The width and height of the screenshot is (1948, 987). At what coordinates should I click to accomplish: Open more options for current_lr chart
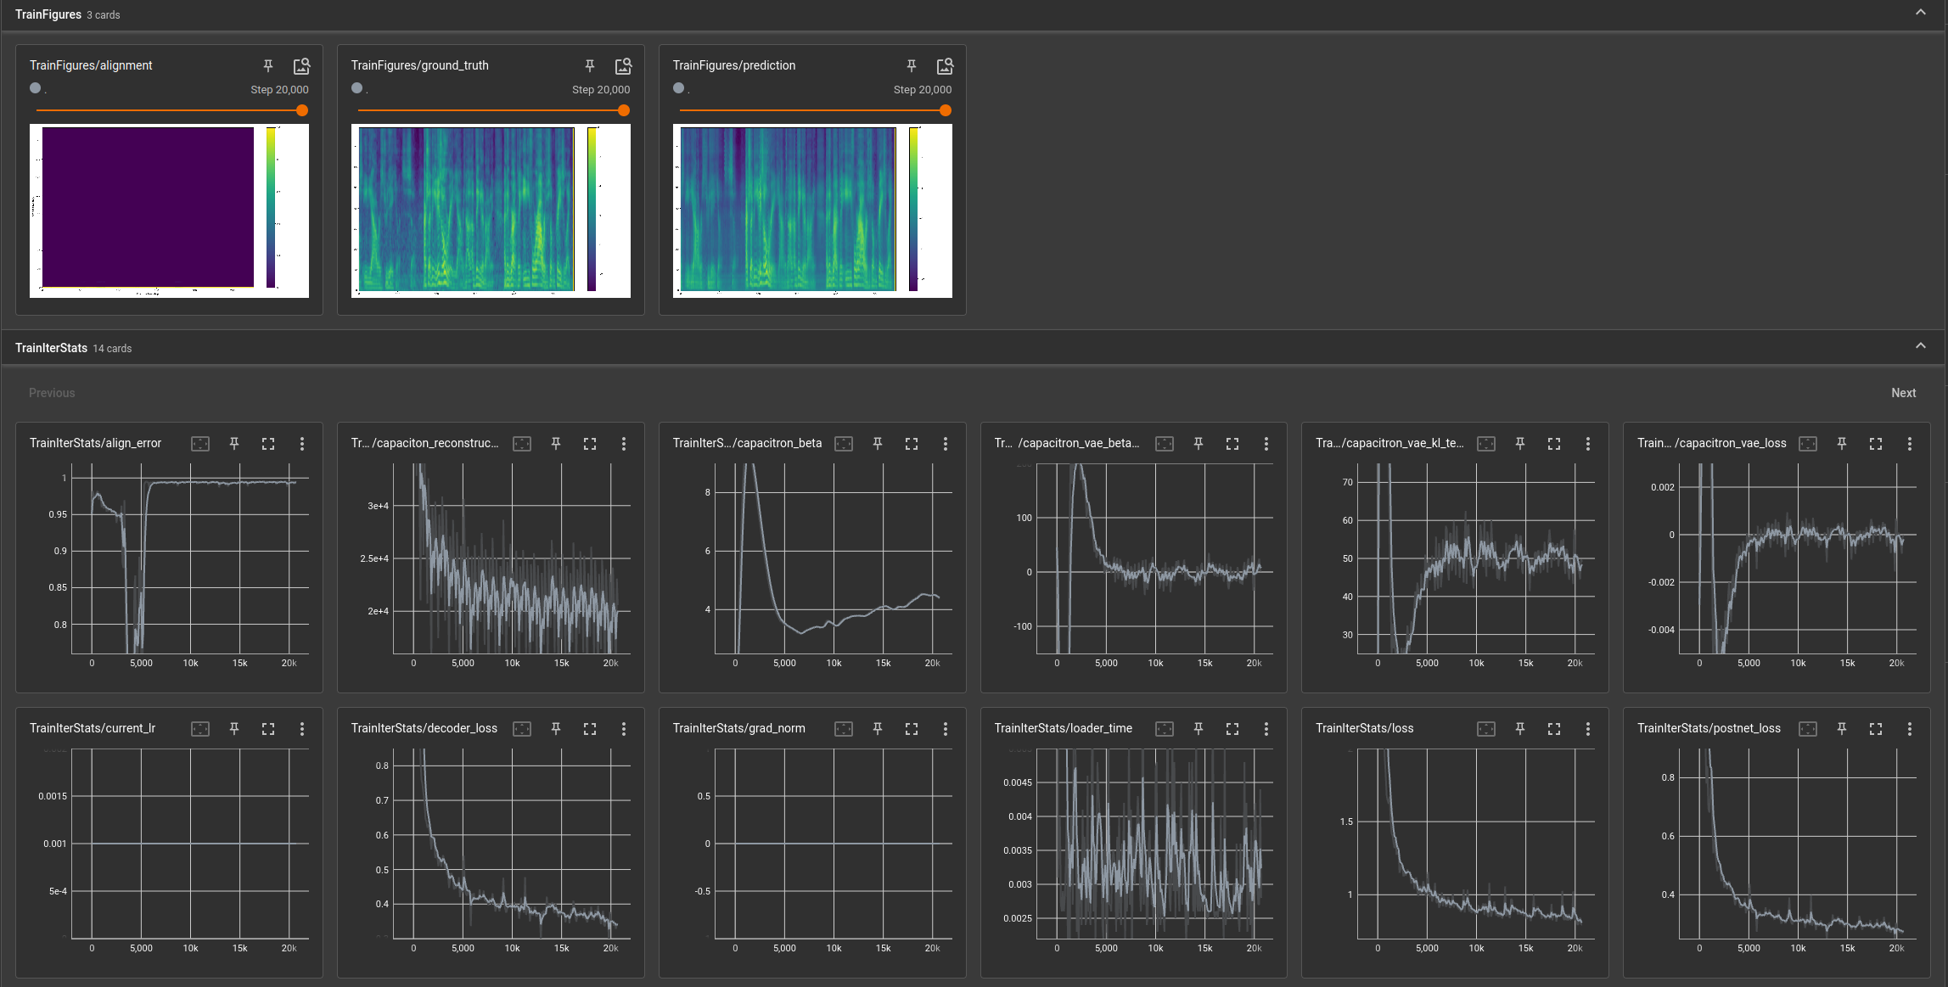click(302, 729)
